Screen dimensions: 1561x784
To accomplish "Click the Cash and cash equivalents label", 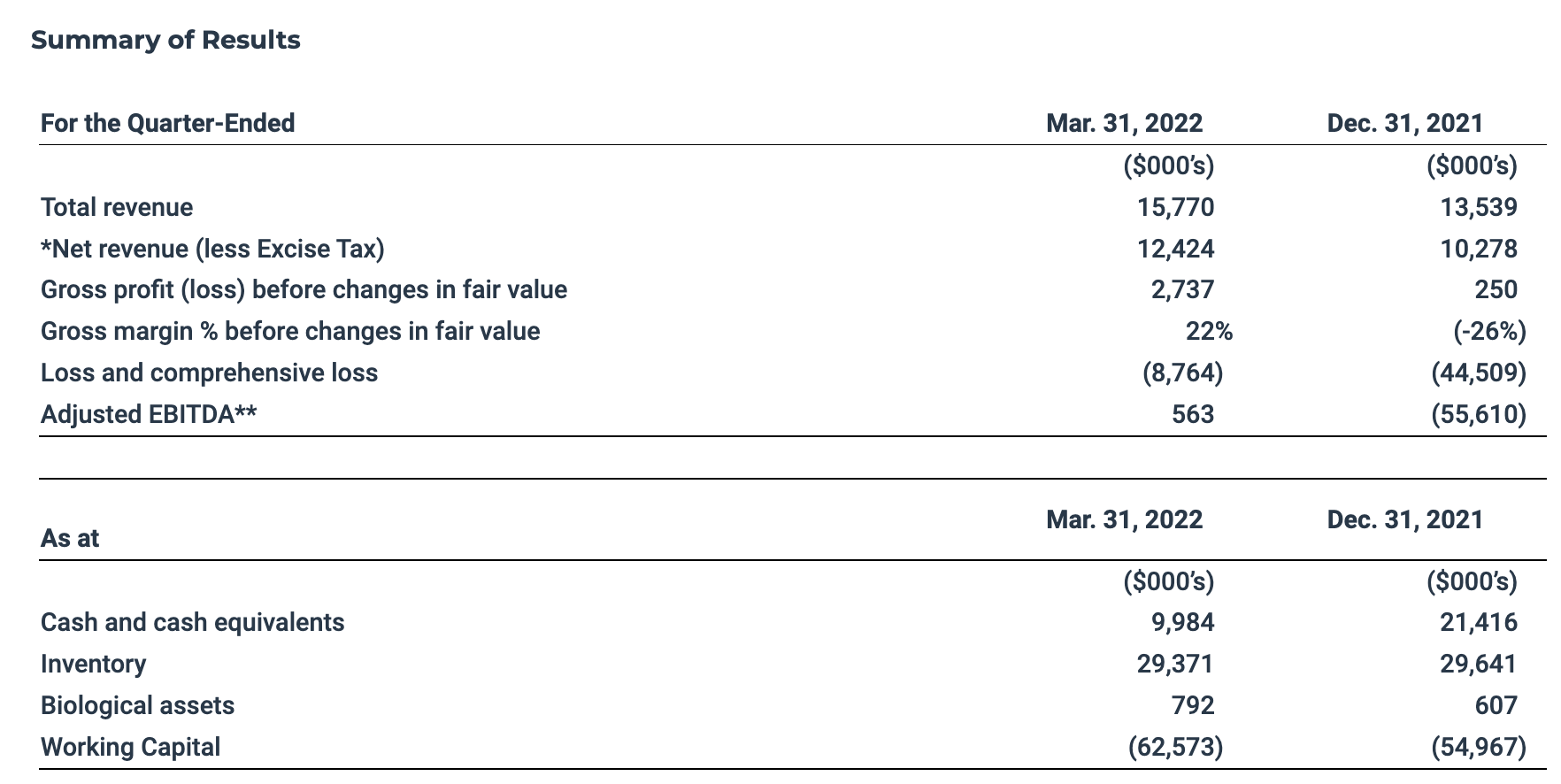I will 192,622.
